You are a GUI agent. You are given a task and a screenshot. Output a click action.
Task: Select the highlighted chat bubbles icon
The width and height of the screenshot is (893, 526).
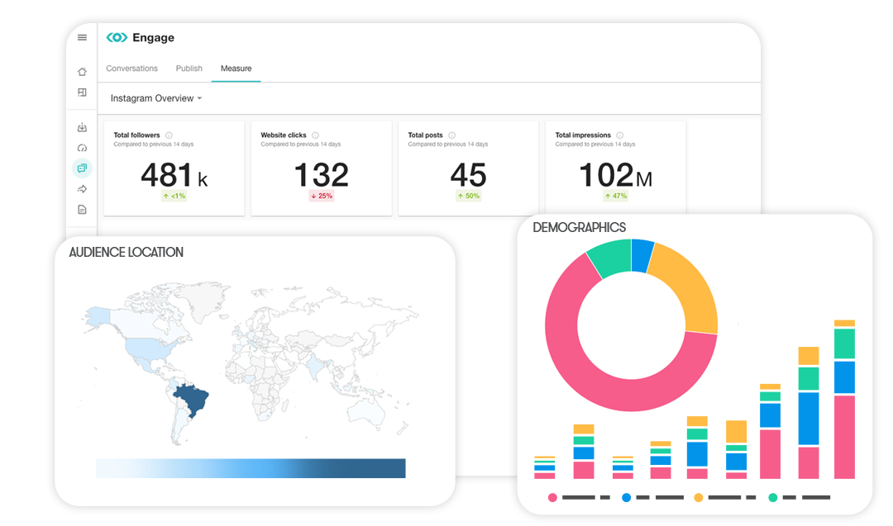81,169
